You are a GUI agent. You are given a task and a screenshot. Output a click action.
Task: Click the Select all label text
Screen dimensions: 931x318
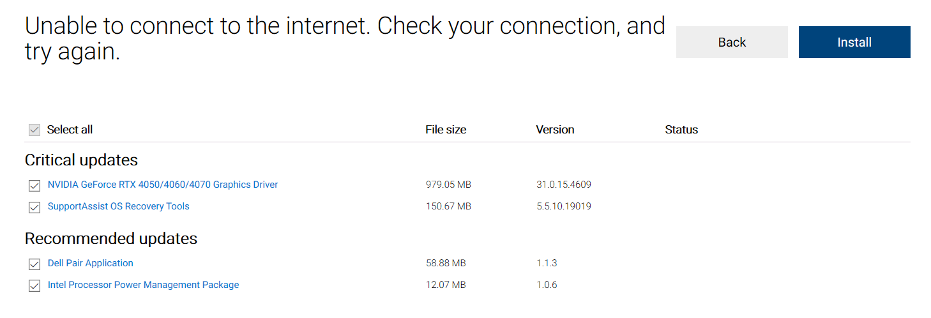(70, 130)
